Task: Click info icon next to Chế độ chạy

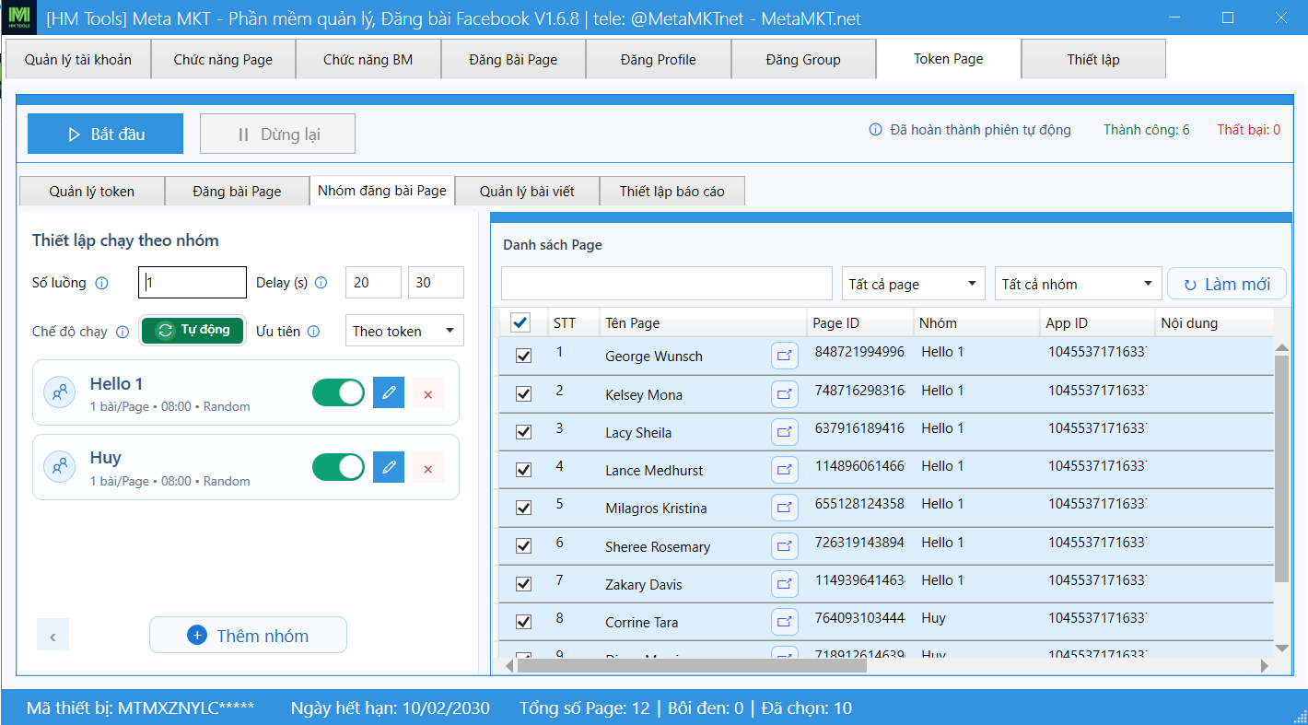Action: [123, 332]
